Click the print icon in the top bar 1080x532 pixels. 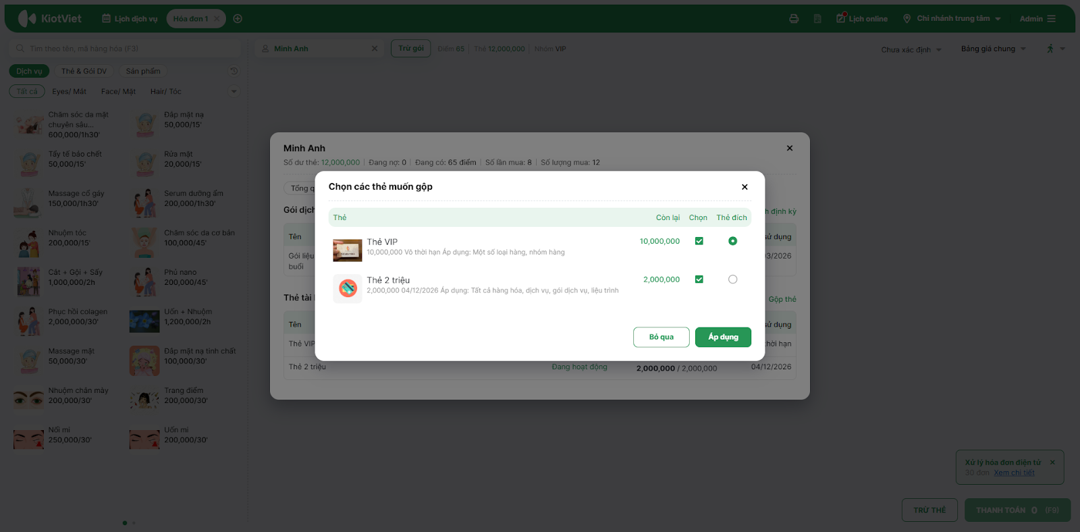click(794, 19)
